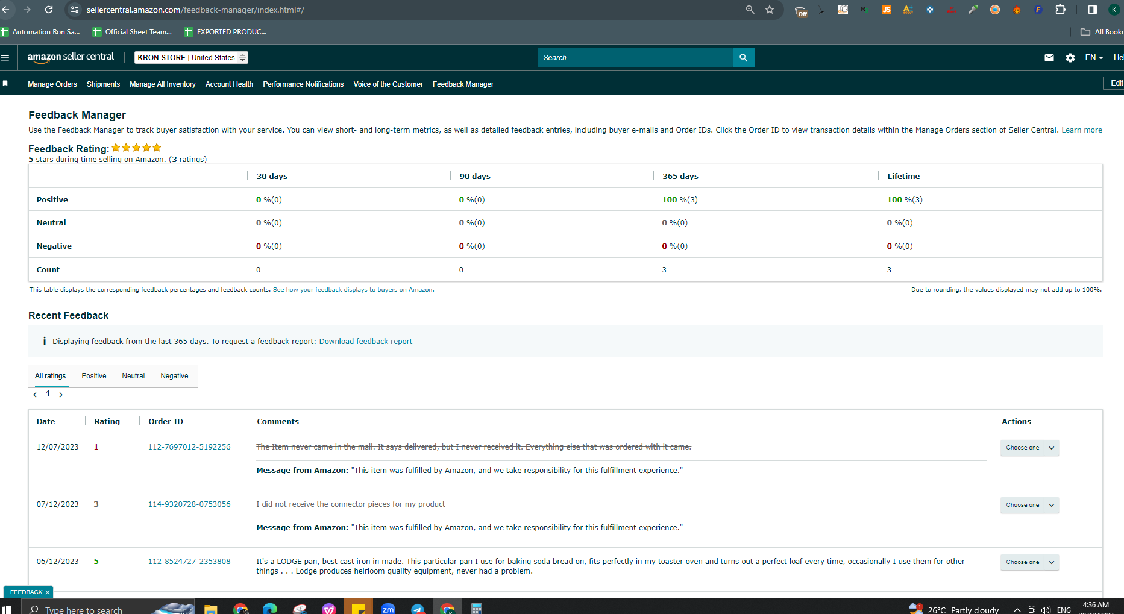Open Telegram from the taskbar
Screen dimensions: 1124x614
pos(418,609)
